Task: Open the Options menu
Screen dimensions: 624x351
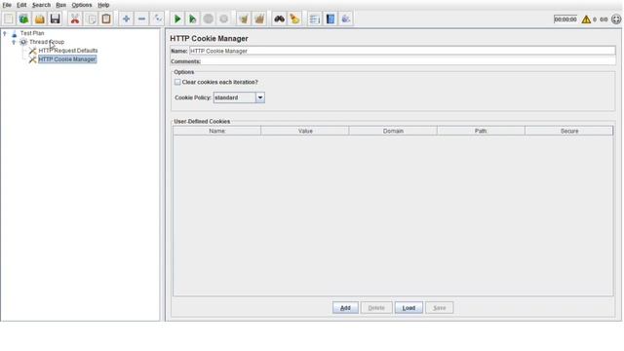Action: click(x=82, y=5)
